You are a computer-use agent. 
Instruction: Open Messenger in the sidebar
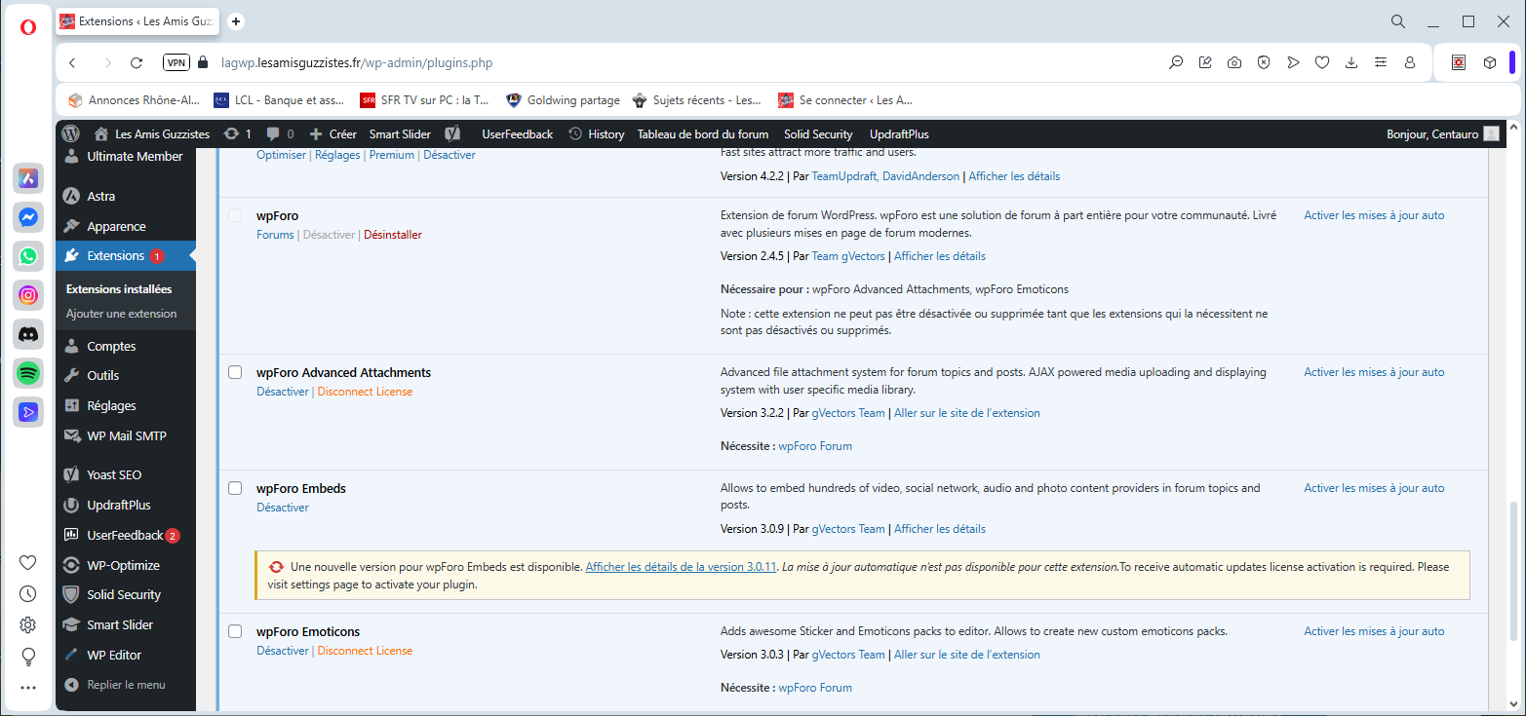[28, 217]
